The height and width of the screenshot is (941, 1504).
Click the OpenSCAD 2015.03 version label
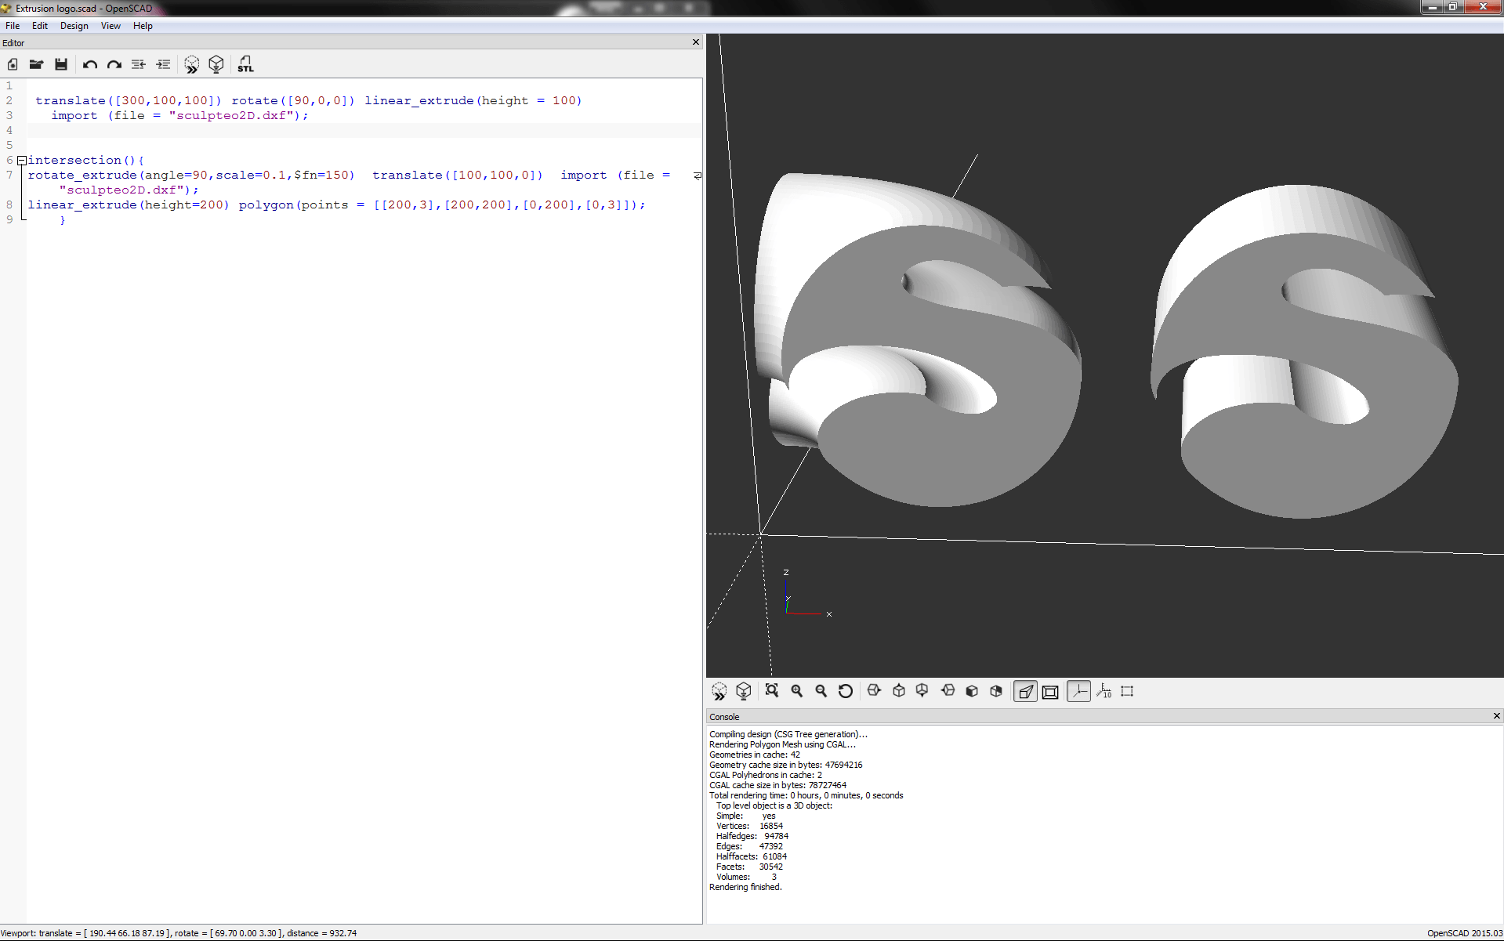1464,933
